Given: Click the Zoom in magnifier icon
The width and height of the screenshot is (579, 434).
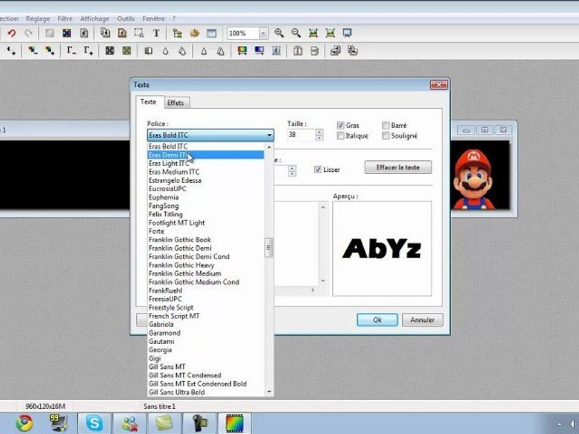Looking at the screenshot, I should (x=279, y=33).
